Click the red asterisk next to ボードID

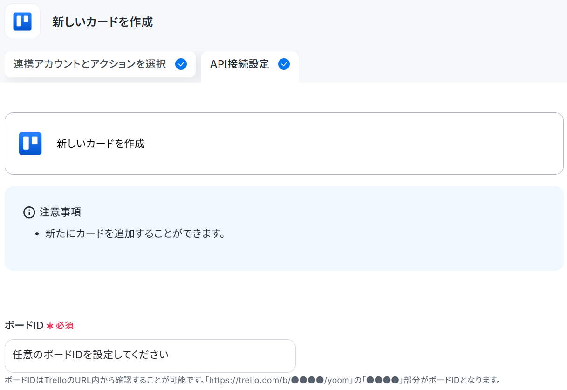tap(50, 326)
